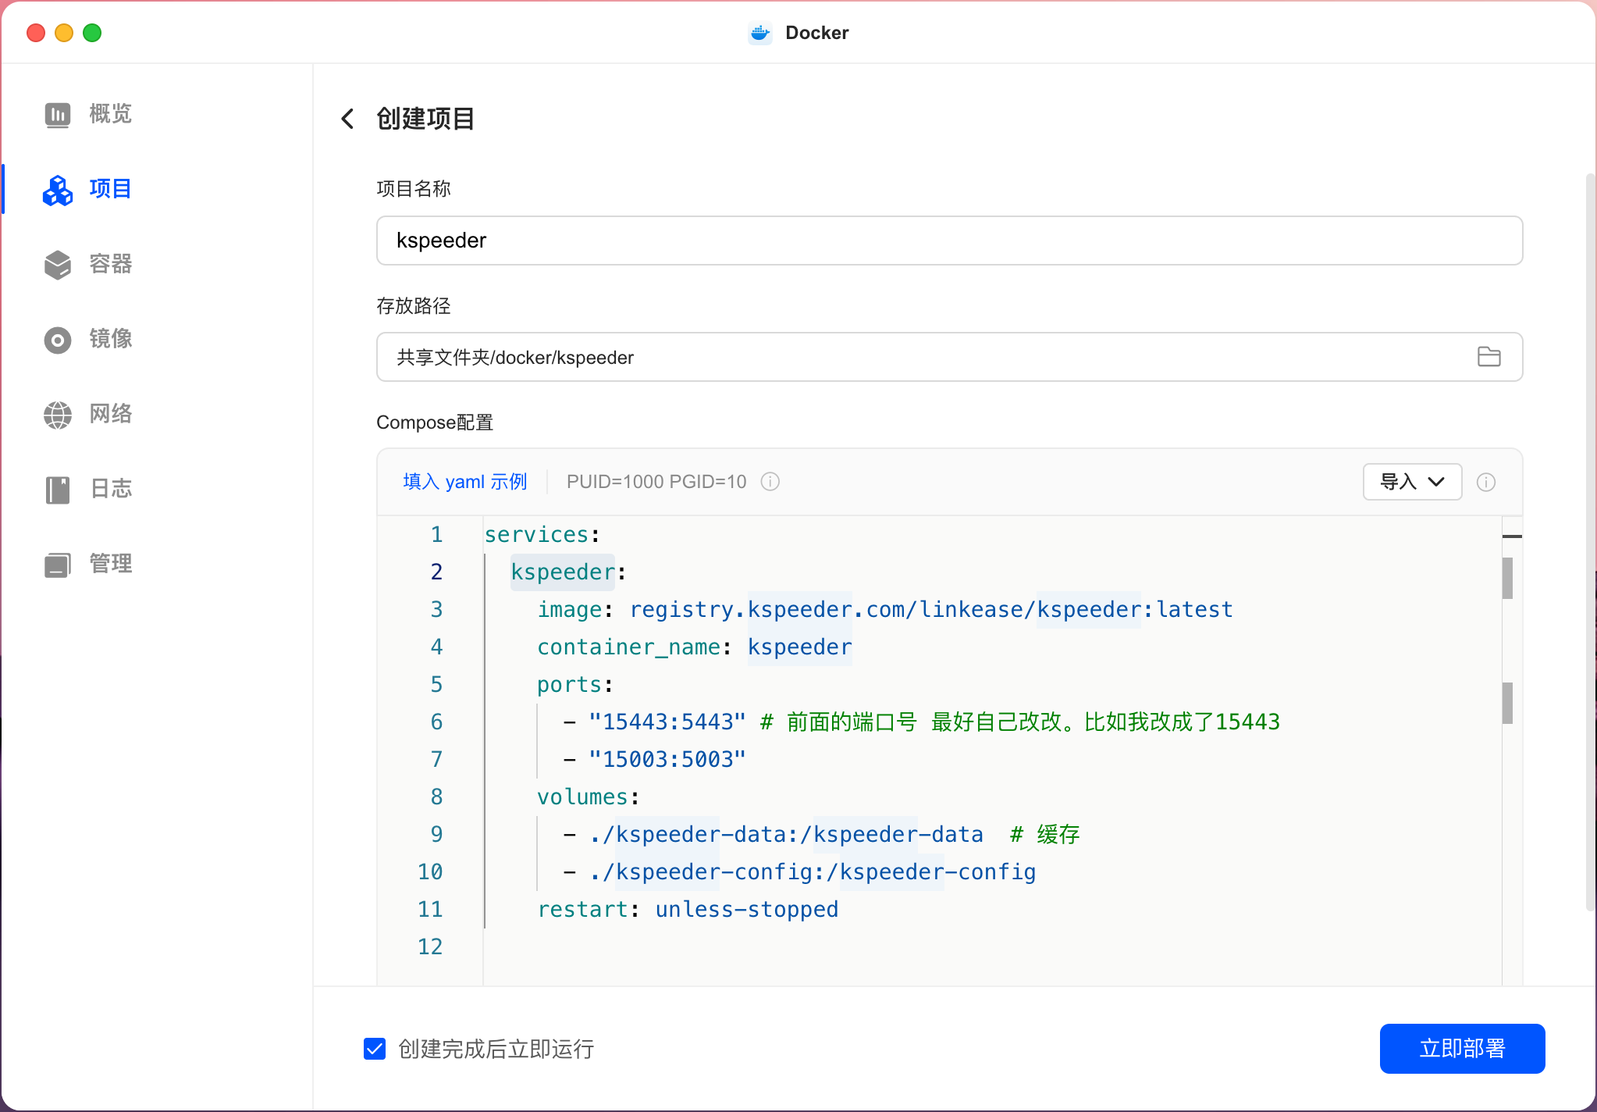Click the info icon beside PUID=1000 PGID=10
Viewport: 1597px width, 1112px height.
coord(770,482)
